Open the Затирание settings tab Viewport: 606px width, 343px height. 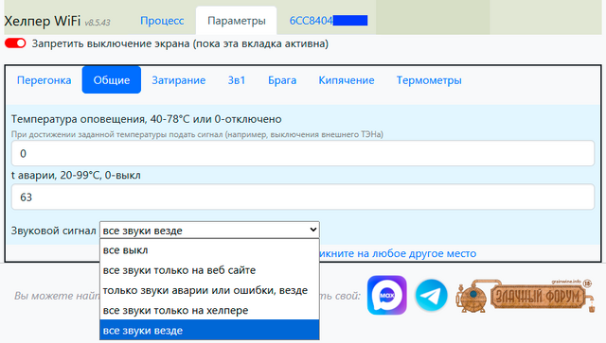pyautogui.click(x=179, y=80)
